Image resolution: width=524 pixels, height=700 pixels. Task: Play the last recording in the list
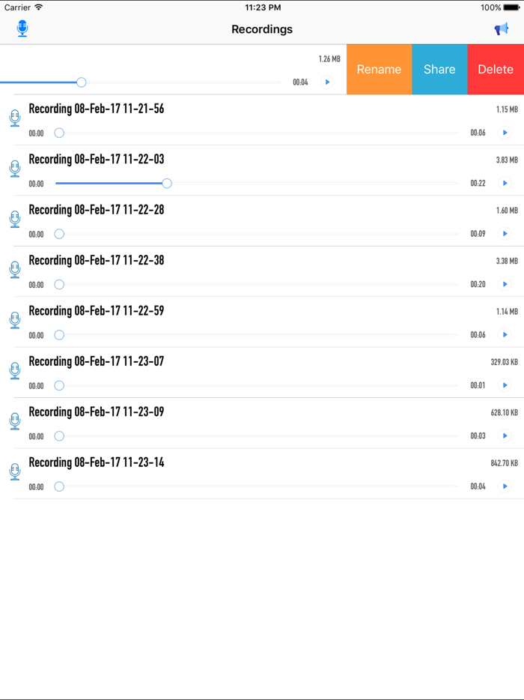[x=505, y=486]
